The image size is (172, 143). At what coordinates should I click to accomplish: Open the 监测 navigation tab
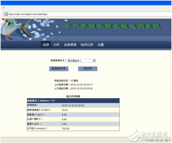(46, 44)
